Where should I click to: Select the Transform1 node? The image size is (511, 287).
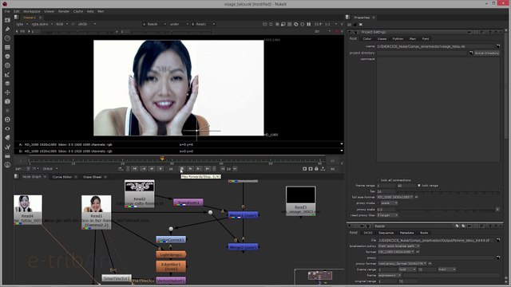tap(188, 202)
